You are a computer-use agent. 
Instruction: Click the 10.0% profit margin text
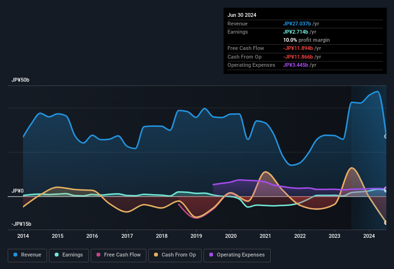pyautogui.click(x=306, y=40)
